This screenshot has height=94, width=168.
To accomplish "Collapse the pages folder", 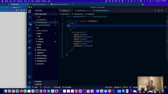I will 45,33.
